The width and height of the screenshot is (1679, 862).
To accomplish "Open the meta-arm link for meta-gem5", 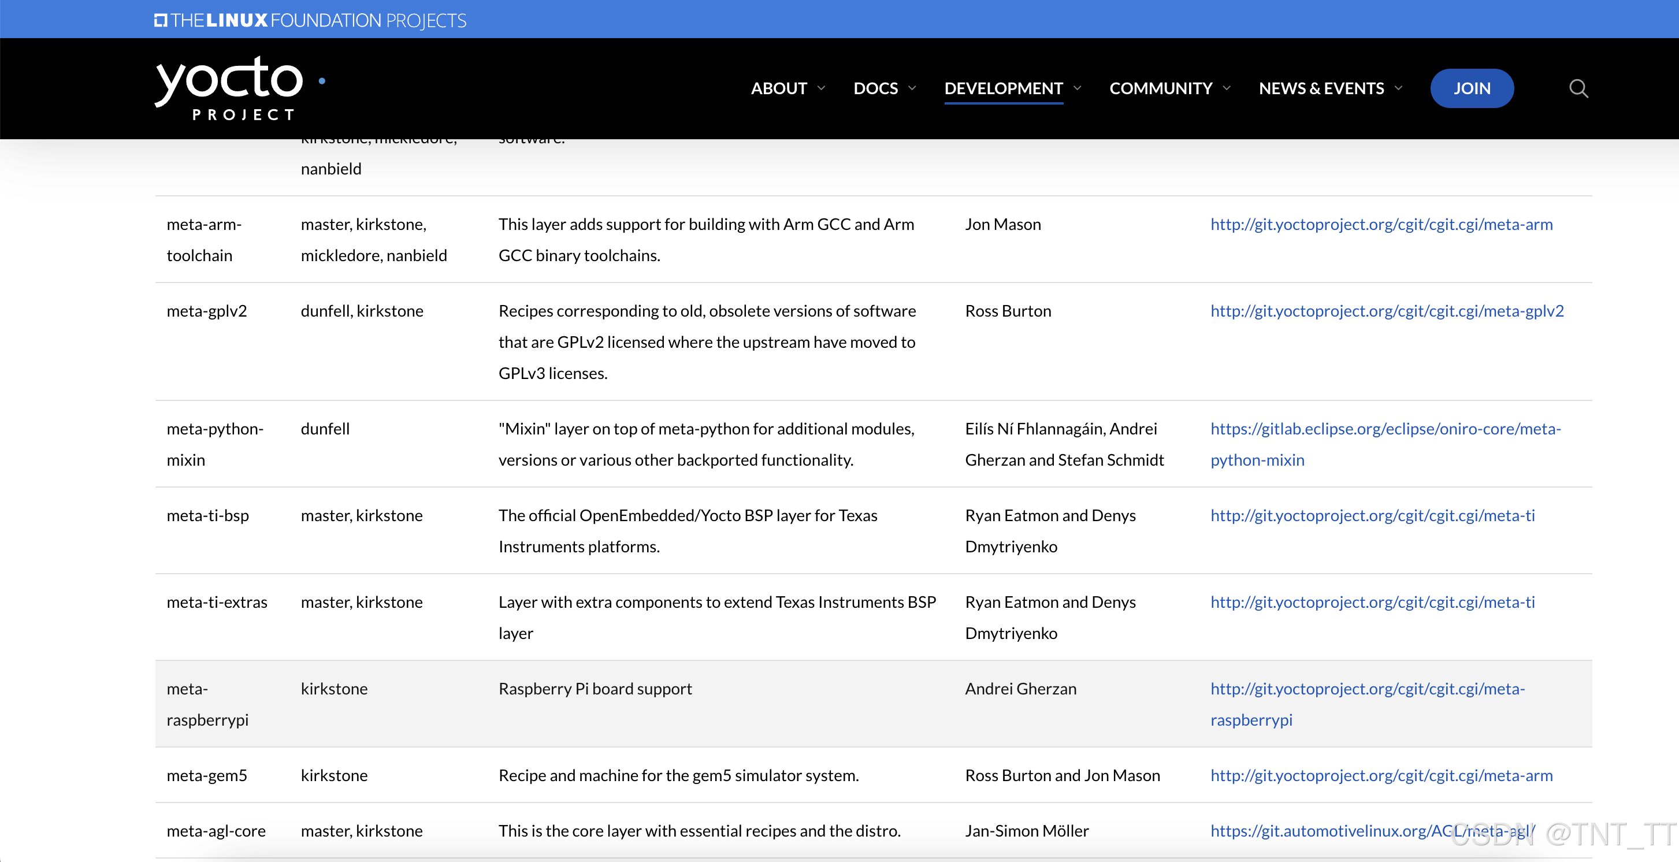I will tap(1381, 775).
